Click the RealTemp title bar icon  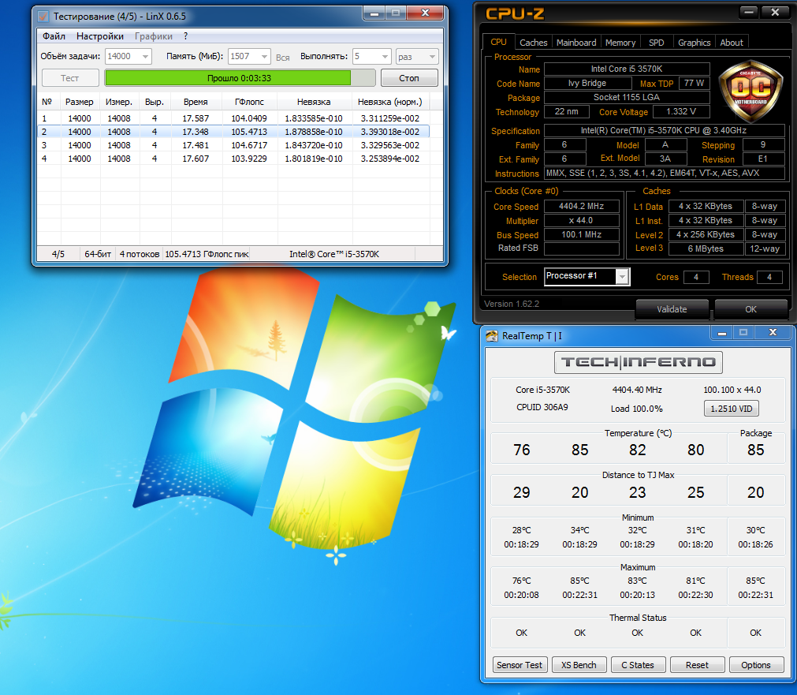[x=491, y=336]
